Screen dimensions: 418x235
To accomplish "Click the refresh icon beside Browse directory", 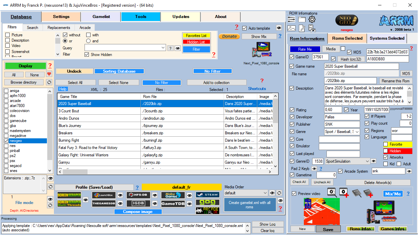I will pyautogui.click(x=49, y=82).
